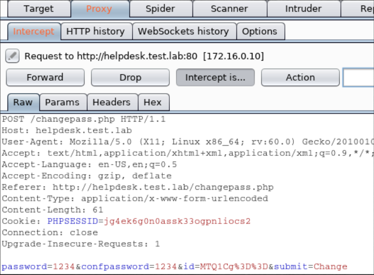Open the Action menu button
The image size is (374, 275).
(300, 78)
